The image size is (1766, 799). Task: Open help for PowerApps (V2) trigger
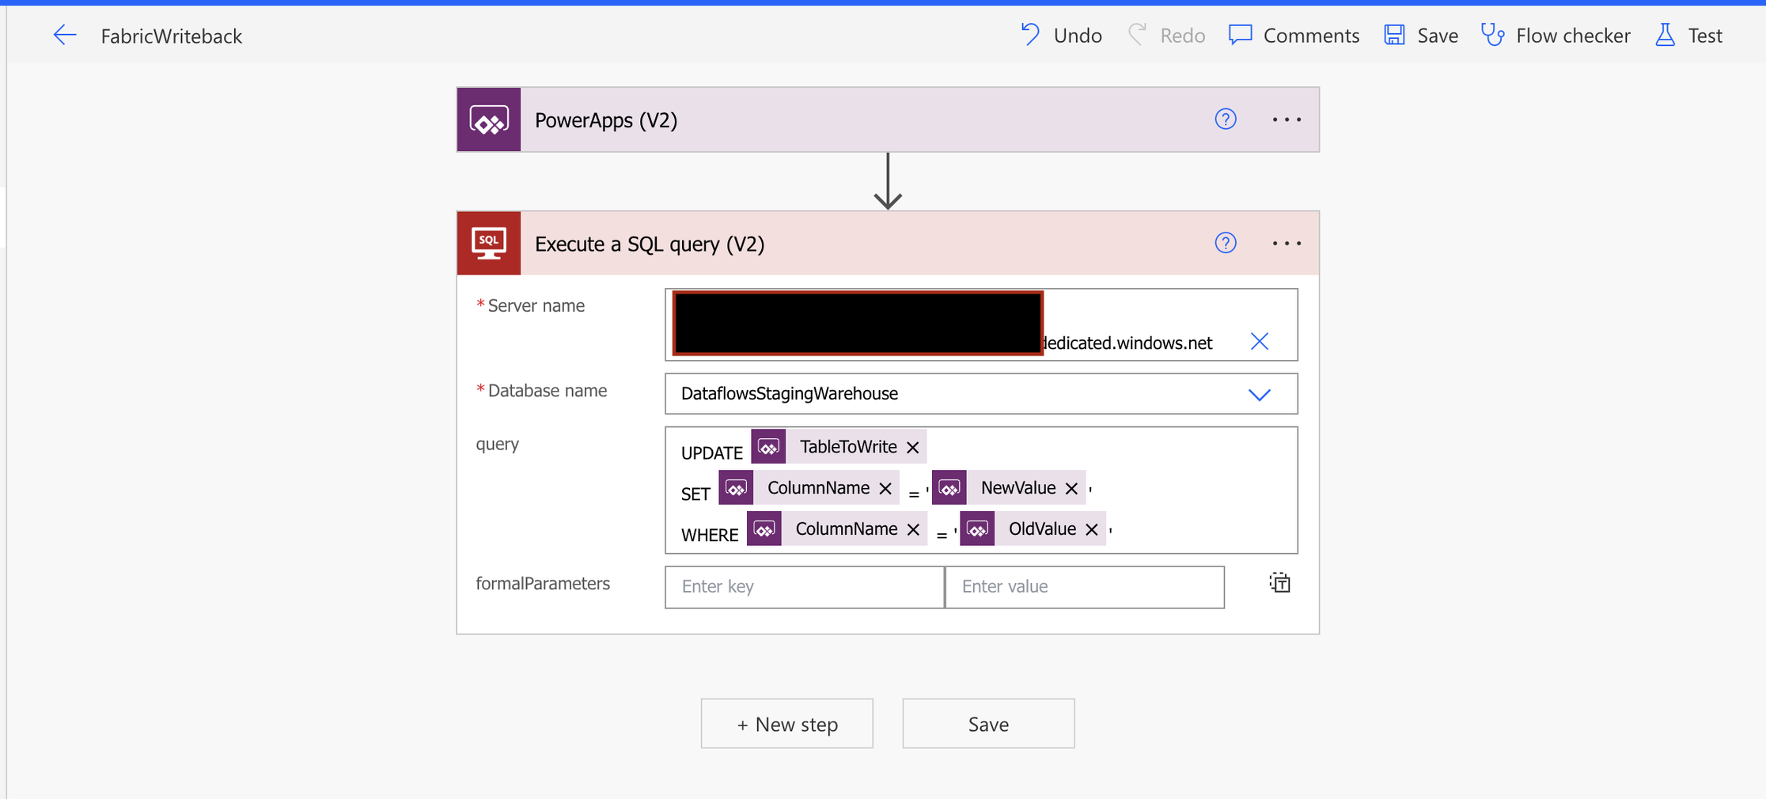click(x=1225, y=119)
